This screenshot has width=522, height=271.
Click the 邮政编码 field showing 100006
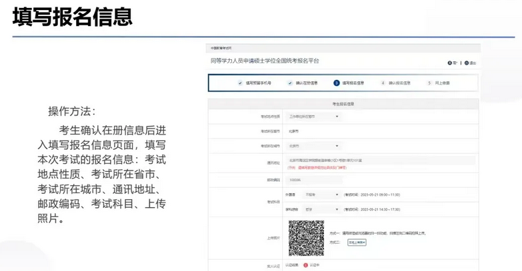point(314,180)
